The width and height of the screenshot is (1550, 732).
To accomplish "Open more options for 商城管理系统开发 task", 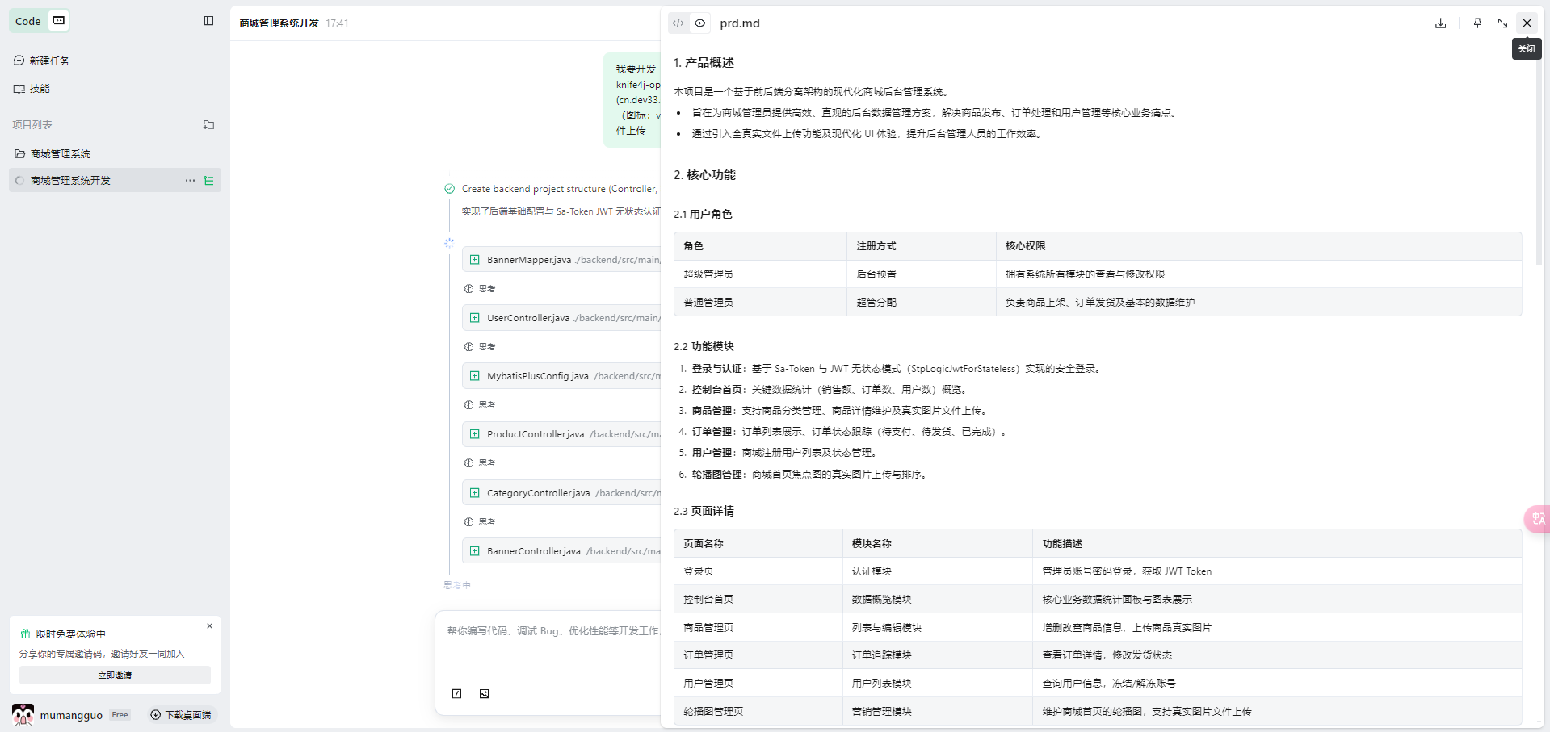I will coord(190,181).
